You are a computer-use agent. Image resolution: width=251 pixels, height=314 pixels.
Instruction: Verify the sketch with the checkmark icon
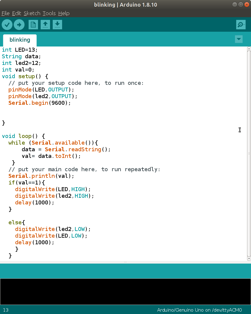7,24
